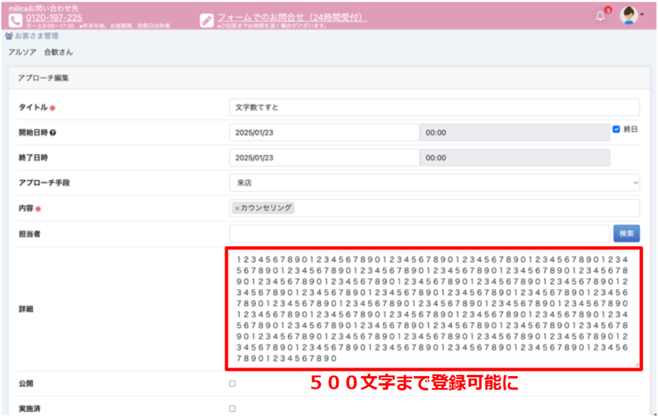Expand the user account menu caret
Image resolution: width=658 pixels, height=419 pixels.
(x=641, y=15)
